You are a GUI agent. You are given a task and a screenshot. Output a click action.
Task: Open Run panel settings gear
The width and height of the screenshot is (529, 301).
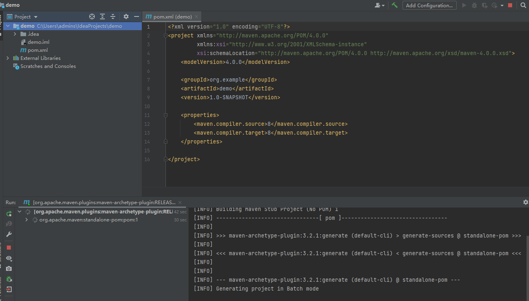click(525, 202)
